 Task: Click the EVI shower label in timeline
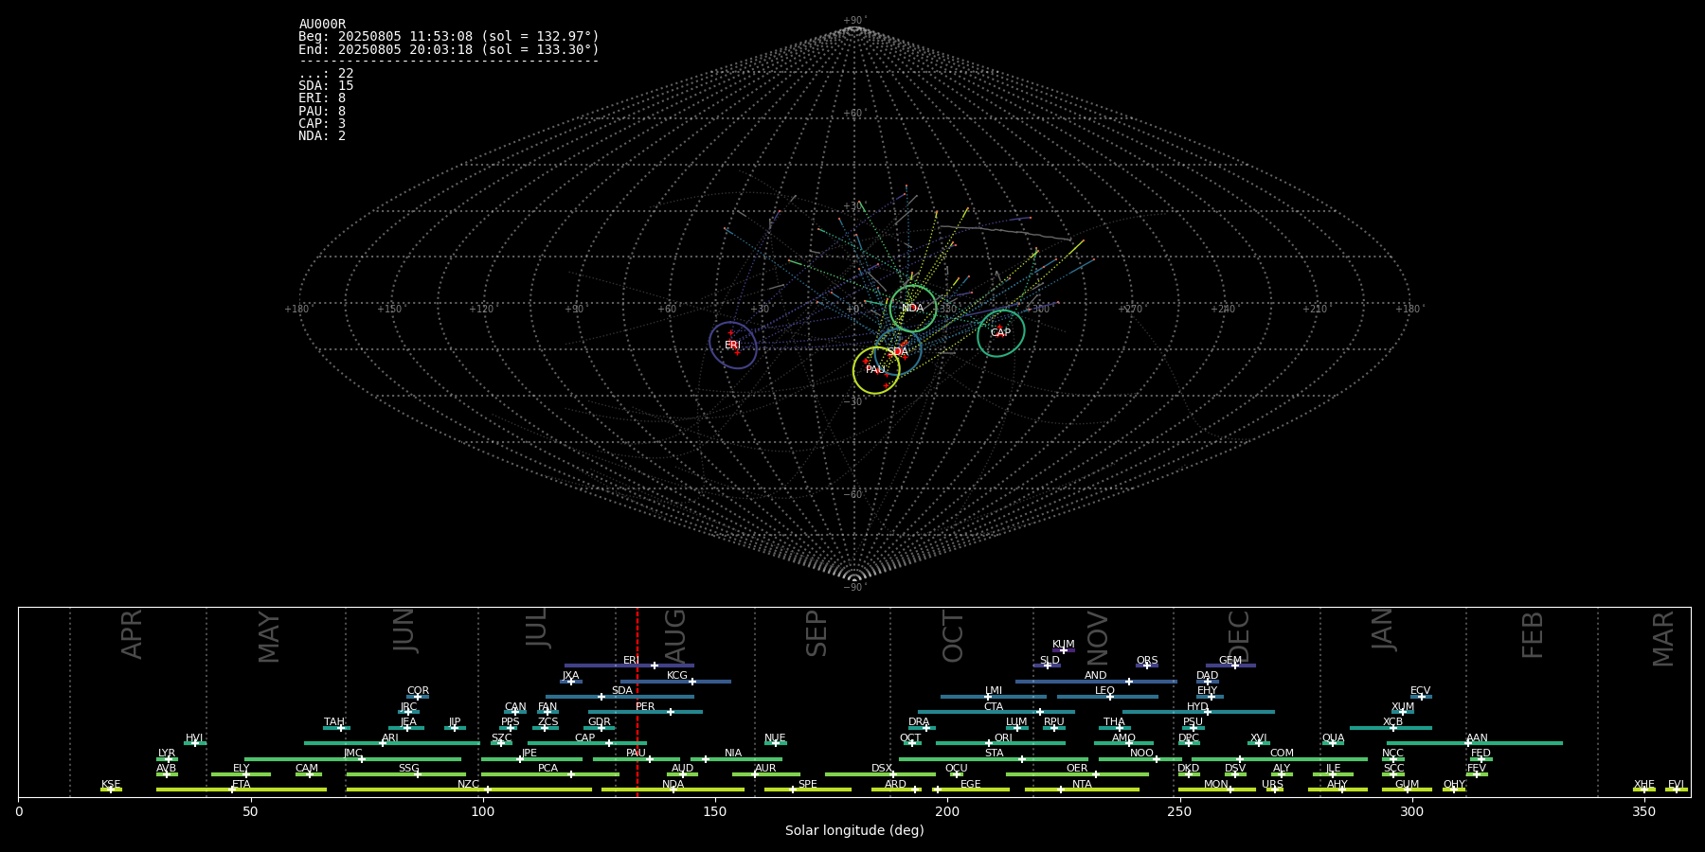1676,785
